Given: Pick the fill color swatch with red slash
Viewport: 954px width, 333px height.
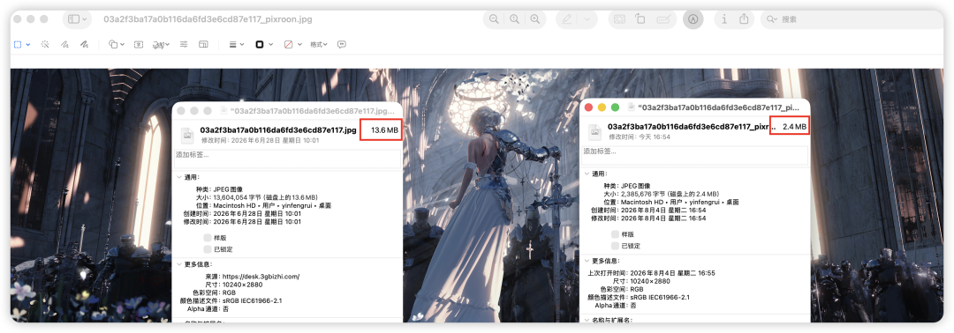Looking at the screenshot, I should [288, 44].
